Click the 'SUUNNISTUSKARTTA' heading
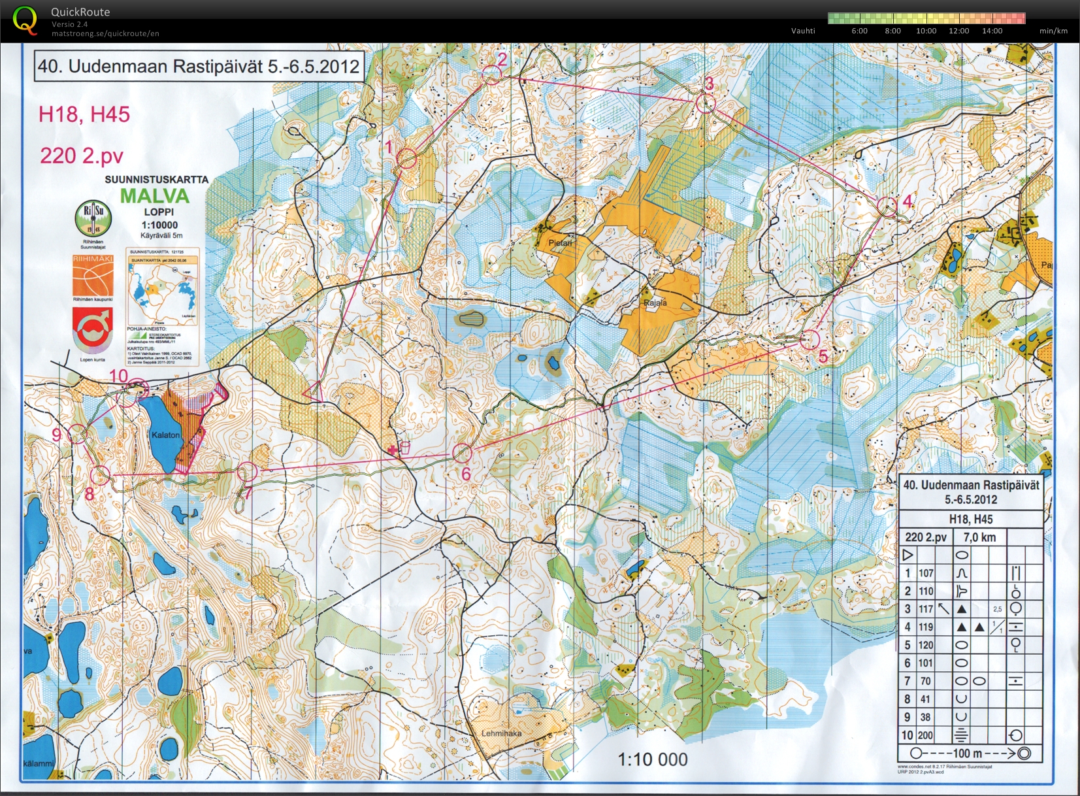Screen dimensions: 1080x796 [157, 179]
